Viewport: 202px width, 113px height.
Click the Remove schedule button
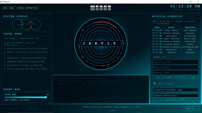[x=169, y=77]
